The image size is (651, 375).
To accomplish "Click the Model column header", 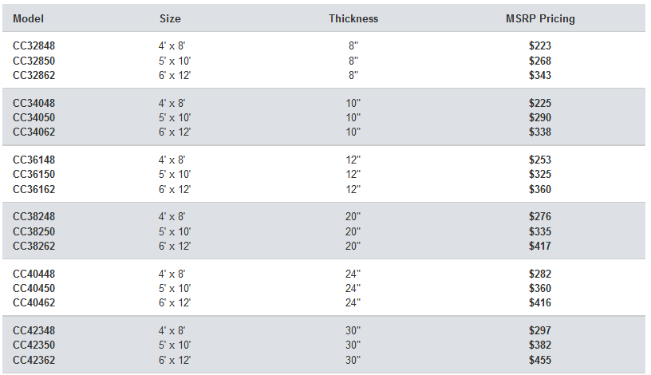I will click(29, 18).
